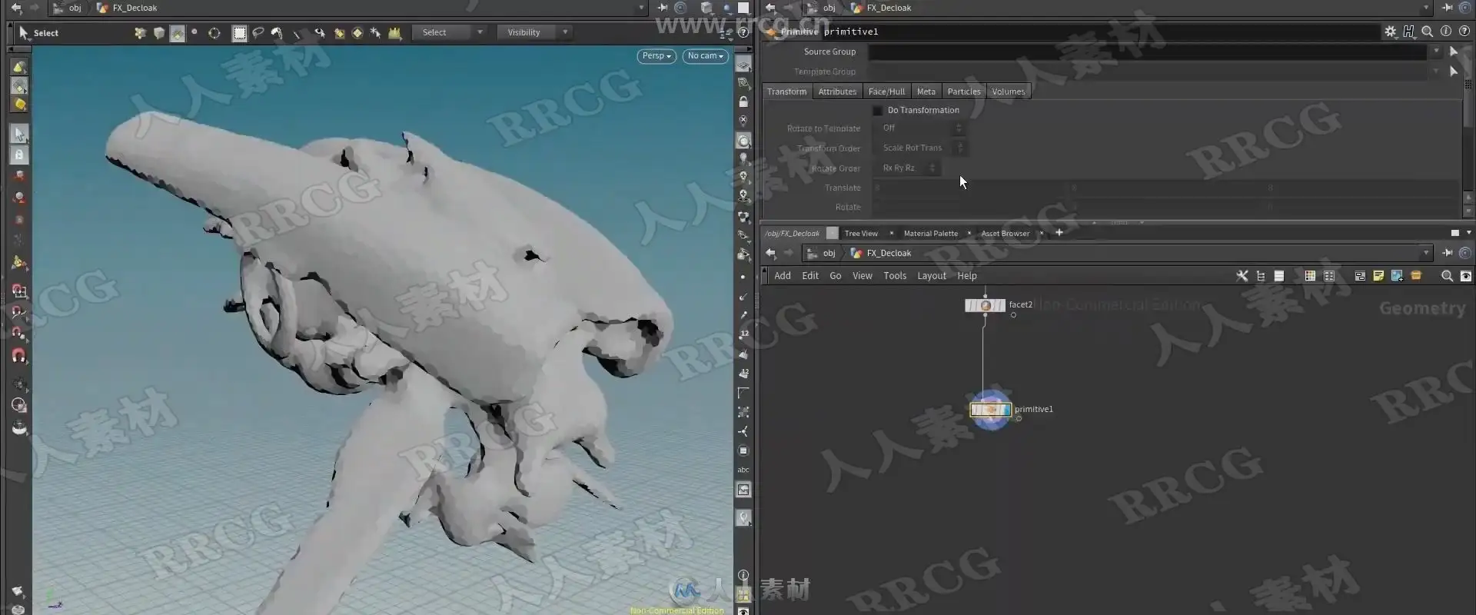Expand the network editor path history dropdown
1476x615 pixels.
pyautogui.click(x=1426, y=253)
